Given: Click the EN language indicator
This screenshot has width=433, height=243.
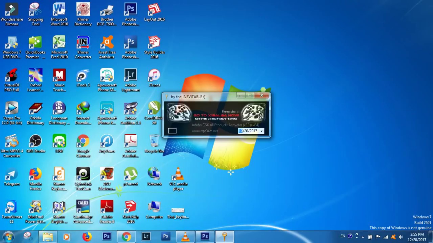Looking at the screenshot, I should point(343,236).
